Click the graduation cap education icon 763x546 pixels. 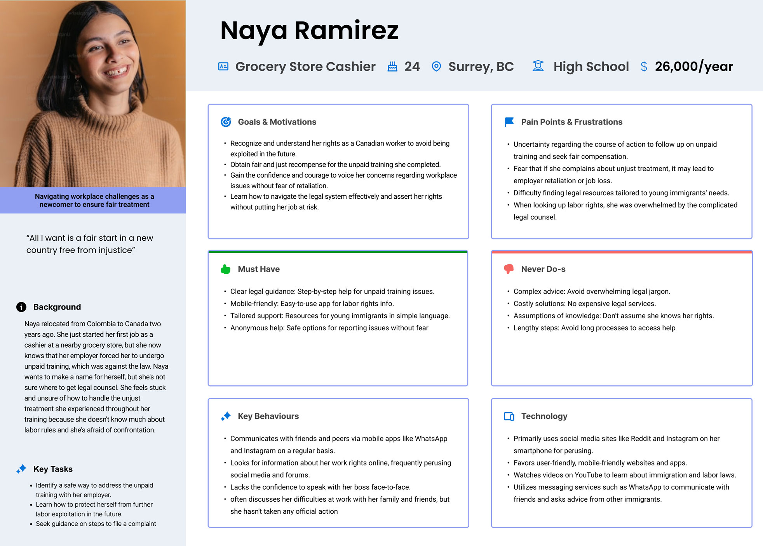(538, 66)
